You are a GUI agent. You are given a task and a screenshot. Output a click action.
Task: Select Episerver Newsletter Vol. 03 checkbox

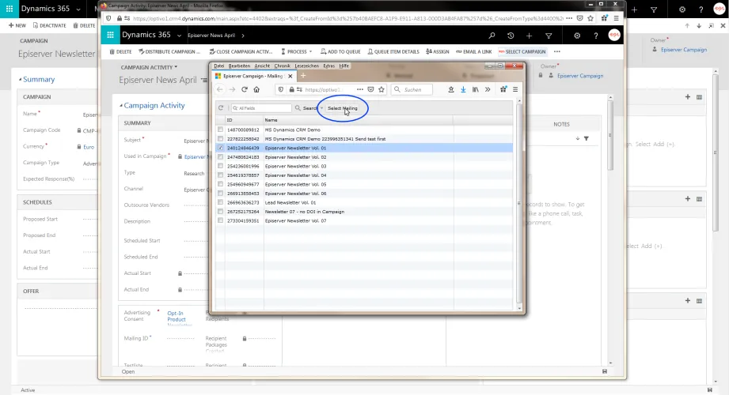point(220,166)
